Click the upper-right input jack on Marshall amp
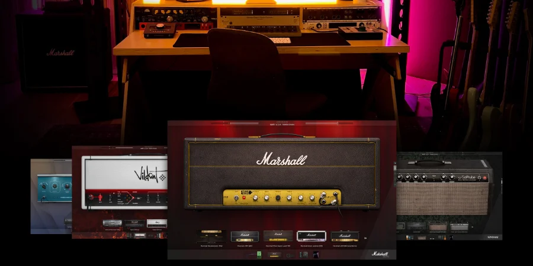The height and width of the screenshot is (266, 533). tap(336, 194)
